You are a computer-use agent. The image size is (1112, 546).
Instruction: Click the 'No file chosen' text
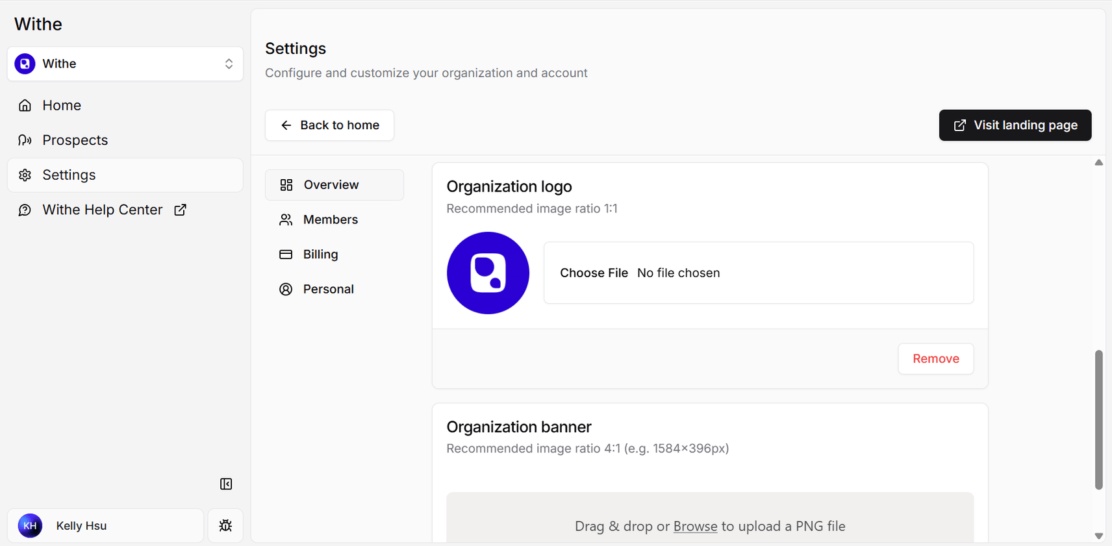[679, 273]
